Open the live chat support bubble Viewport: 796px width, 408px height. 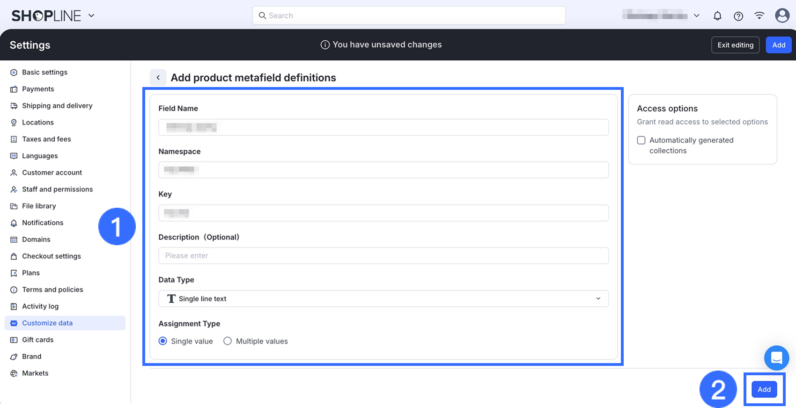pyautogui.click(x=776, y=358)
